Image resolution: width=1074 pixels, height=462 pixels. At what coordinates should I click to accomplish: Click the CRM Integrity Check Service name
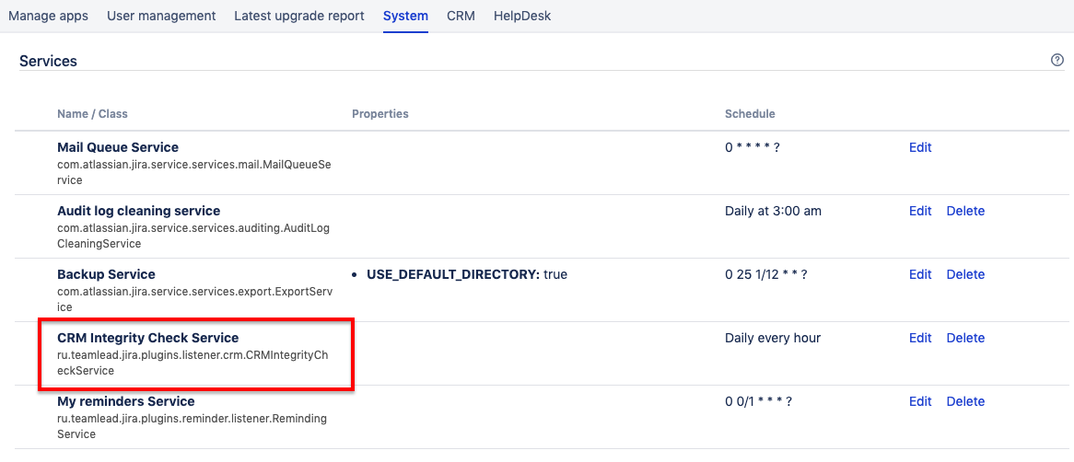(147, 338)
